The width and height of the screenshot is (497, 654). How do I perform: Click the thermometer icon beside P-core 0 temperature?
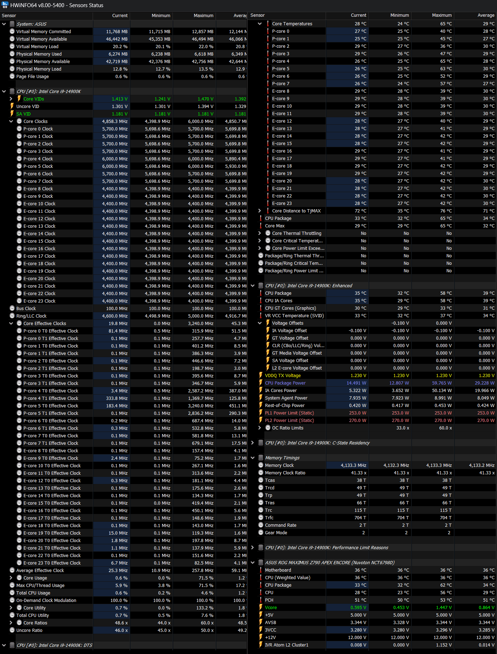268,31
